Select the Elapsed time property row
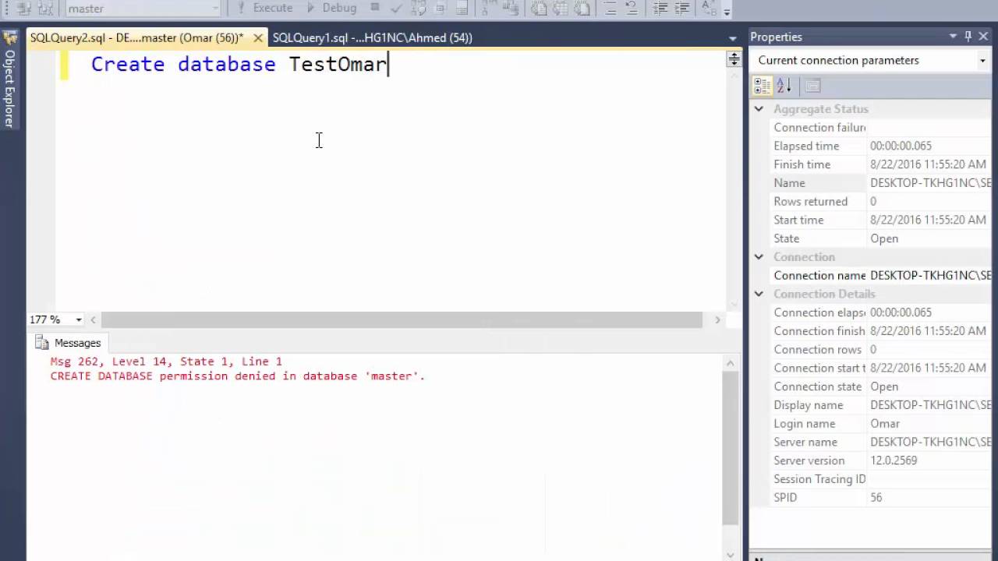Screen dimensions: 998x561 pos(882,146)
